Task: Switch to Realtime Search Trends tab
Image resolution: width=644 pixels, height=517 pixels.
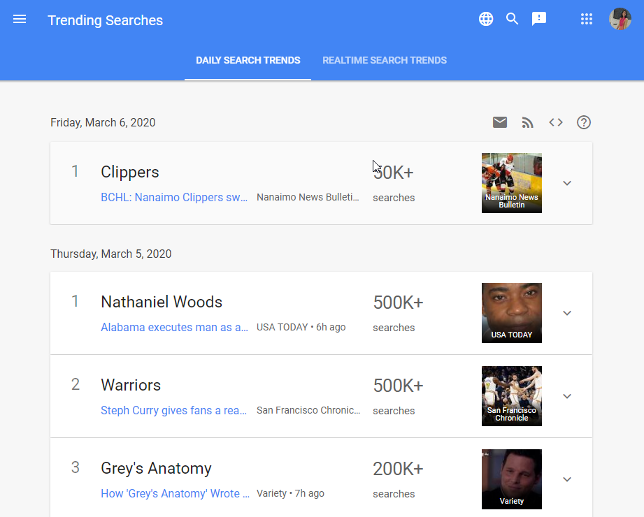Action: click(x=385, y=61)
